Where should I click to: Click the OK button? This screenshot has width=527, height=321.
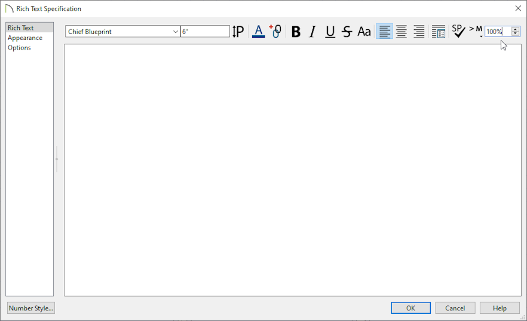click(x=410, y=308)
